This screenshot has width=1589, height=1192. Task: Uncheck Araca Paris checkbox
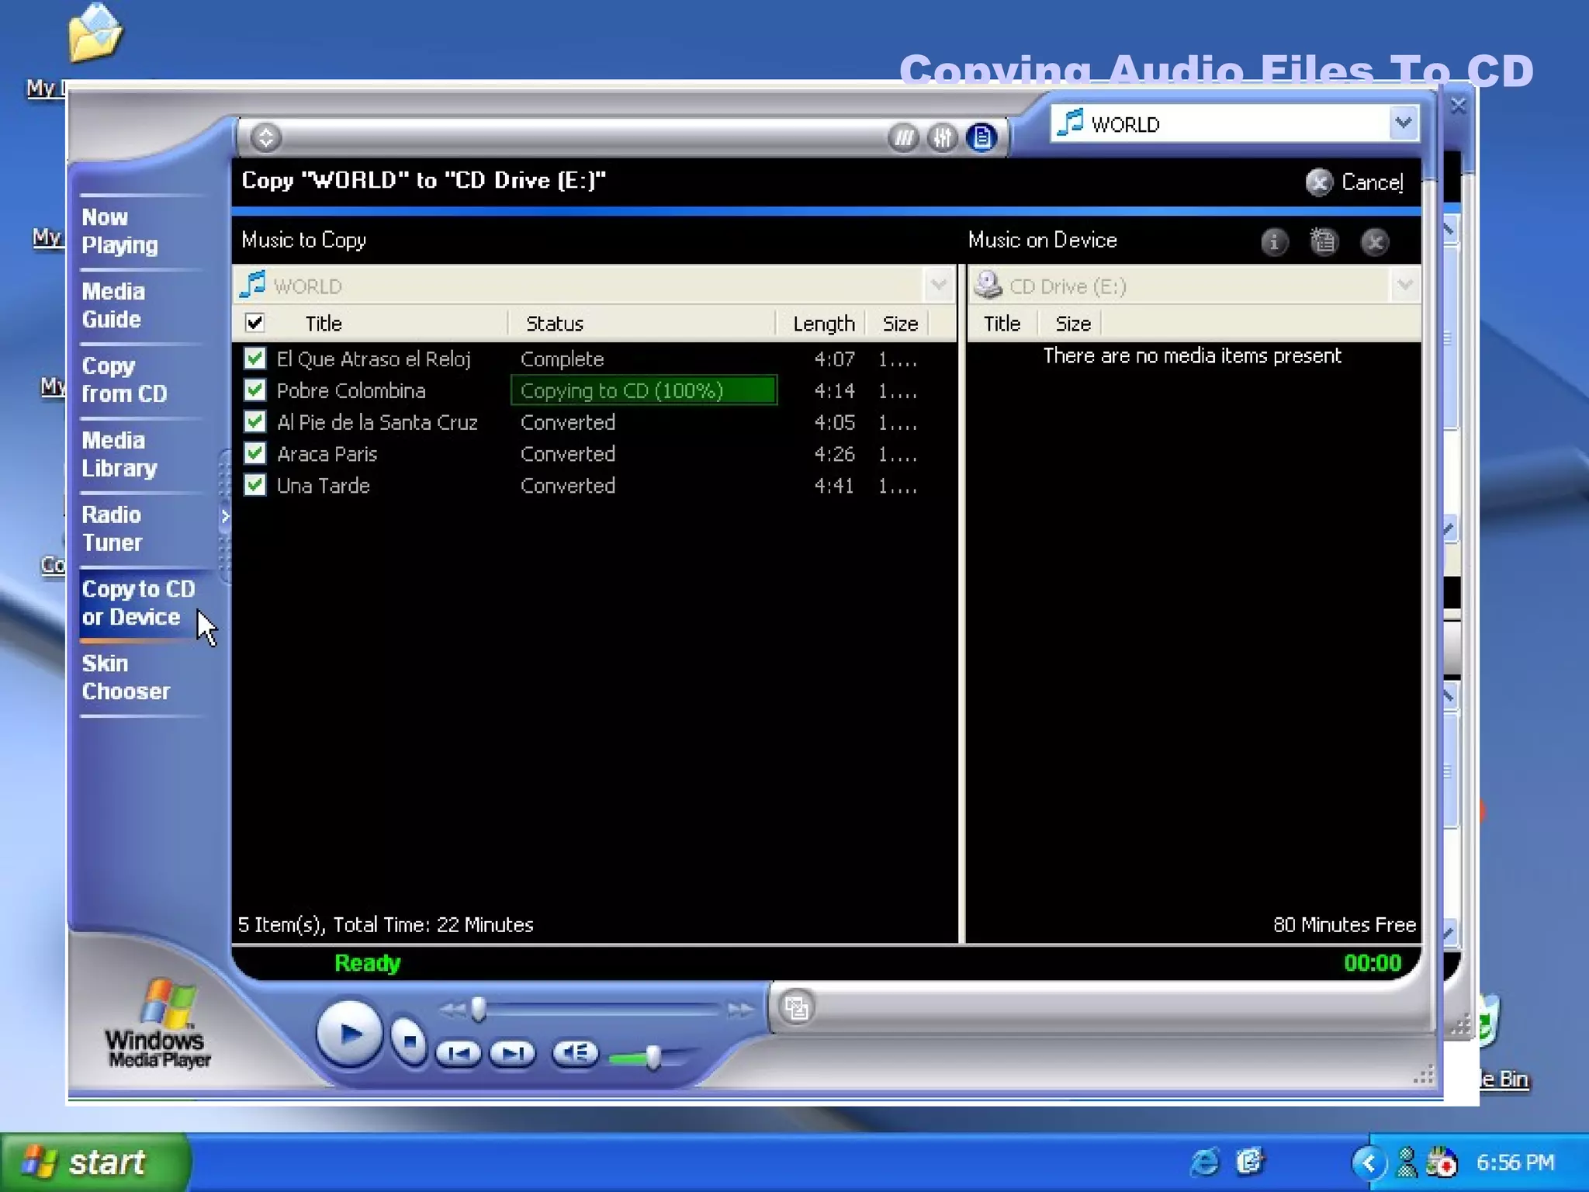click(254, 453)
